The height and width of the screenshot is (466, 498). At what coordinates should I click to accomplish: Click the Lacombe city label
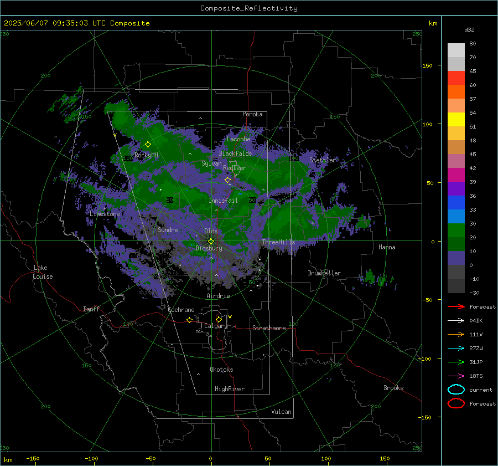tap(238, 139)
